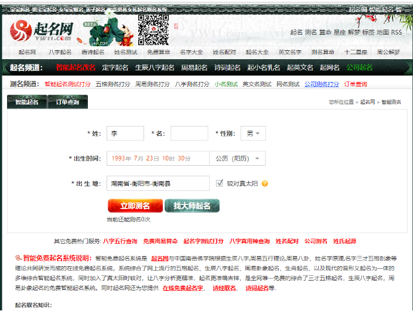Click the RSS link in header

coord(397,32)
